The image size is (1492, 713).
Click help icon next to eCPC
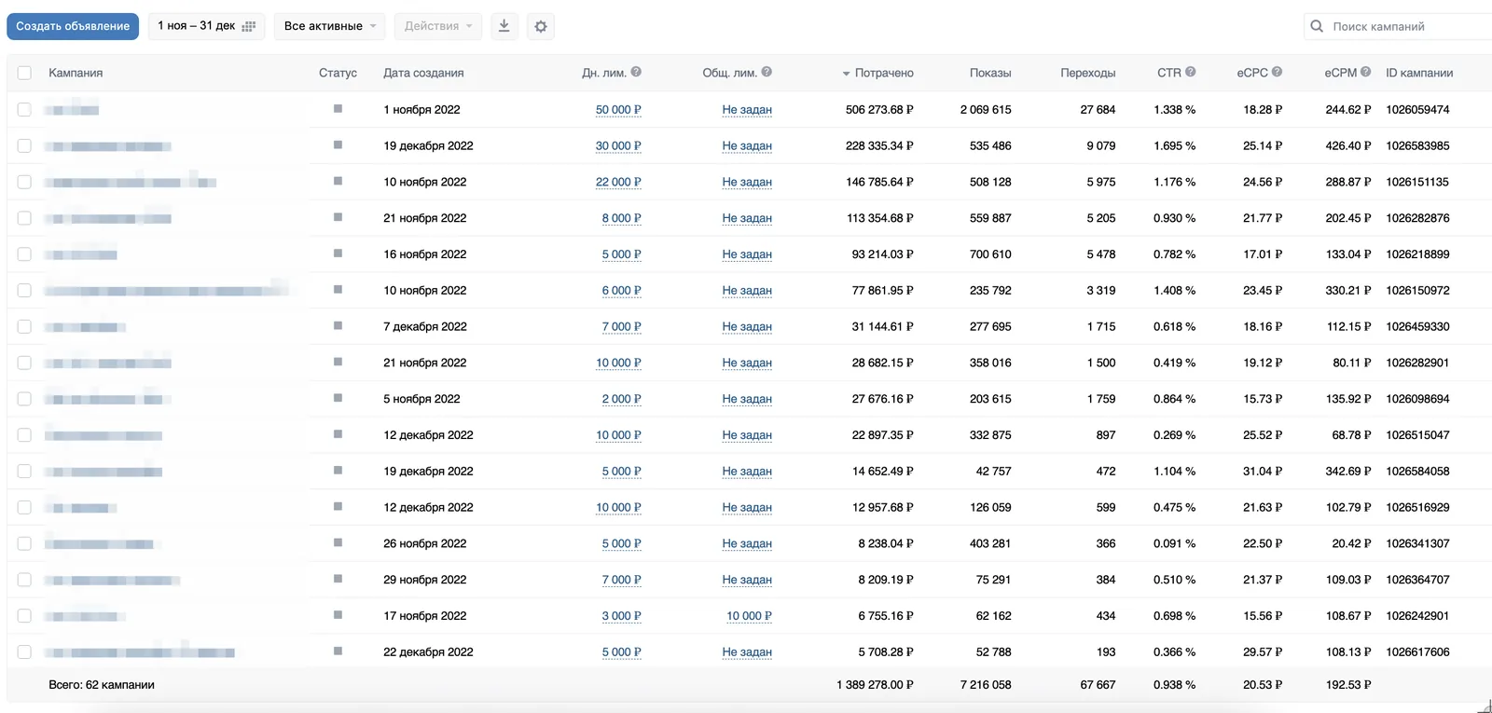pos(1277,72)
